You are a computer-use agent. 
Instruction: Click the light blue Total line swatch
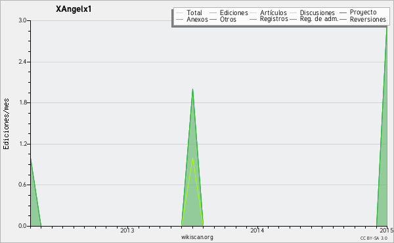pyautogui.click(x=180, y=13)
